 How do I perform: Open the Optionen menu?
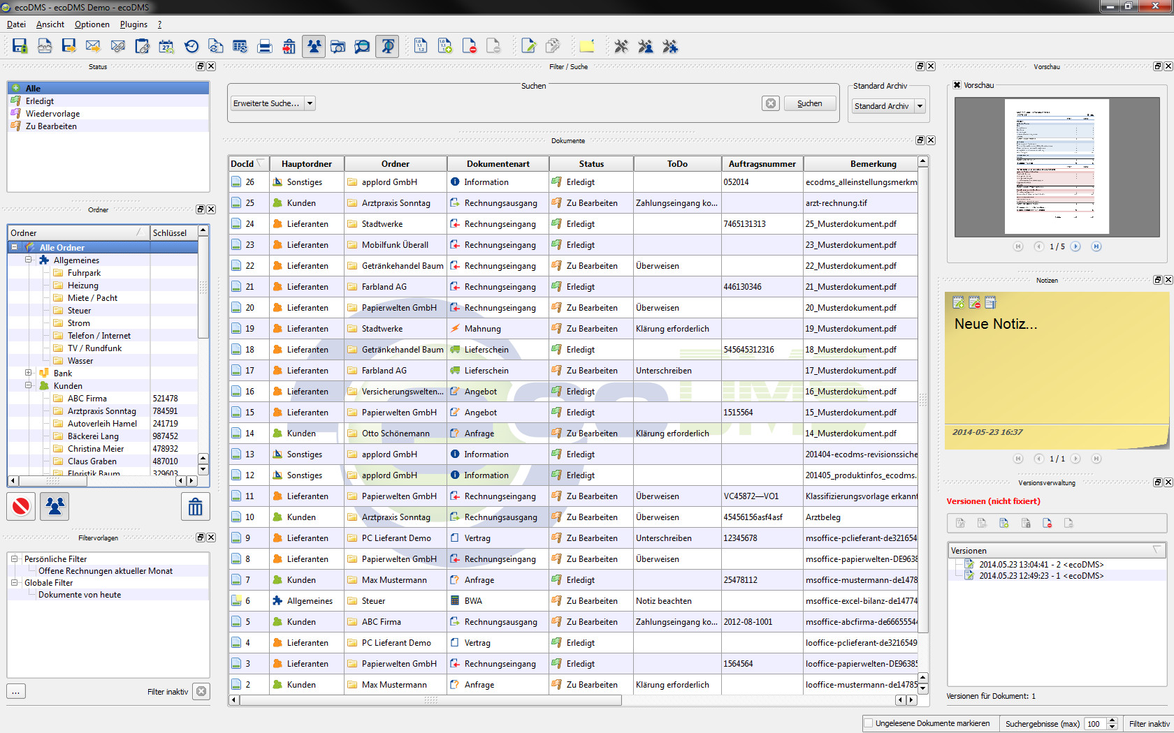pos(92,24)
